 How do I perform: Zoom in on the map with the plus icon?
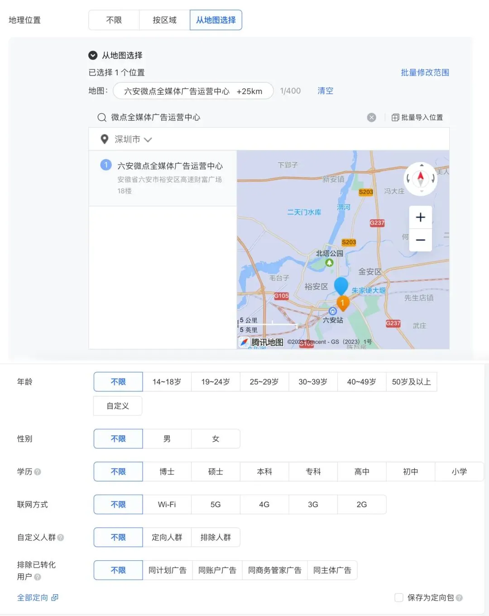[x=420, y=217]
